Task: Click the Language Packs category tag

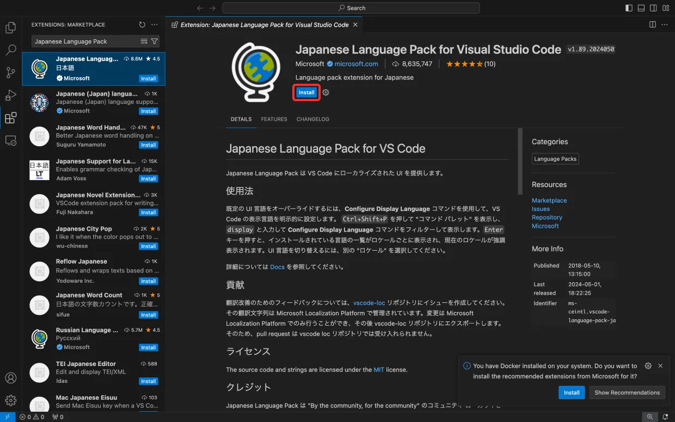Action: tap(555, 159)
